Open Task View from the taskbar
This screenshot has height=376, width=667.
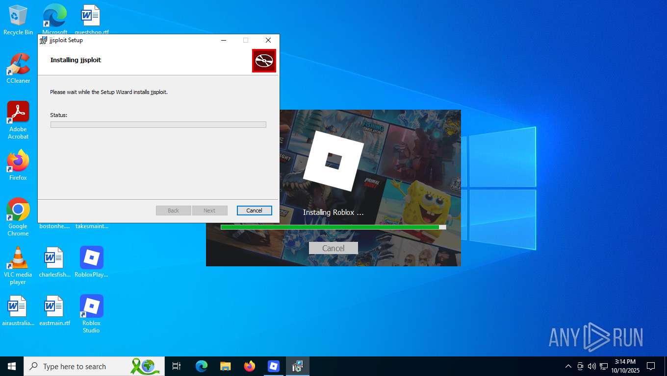[x=177, y=366]
